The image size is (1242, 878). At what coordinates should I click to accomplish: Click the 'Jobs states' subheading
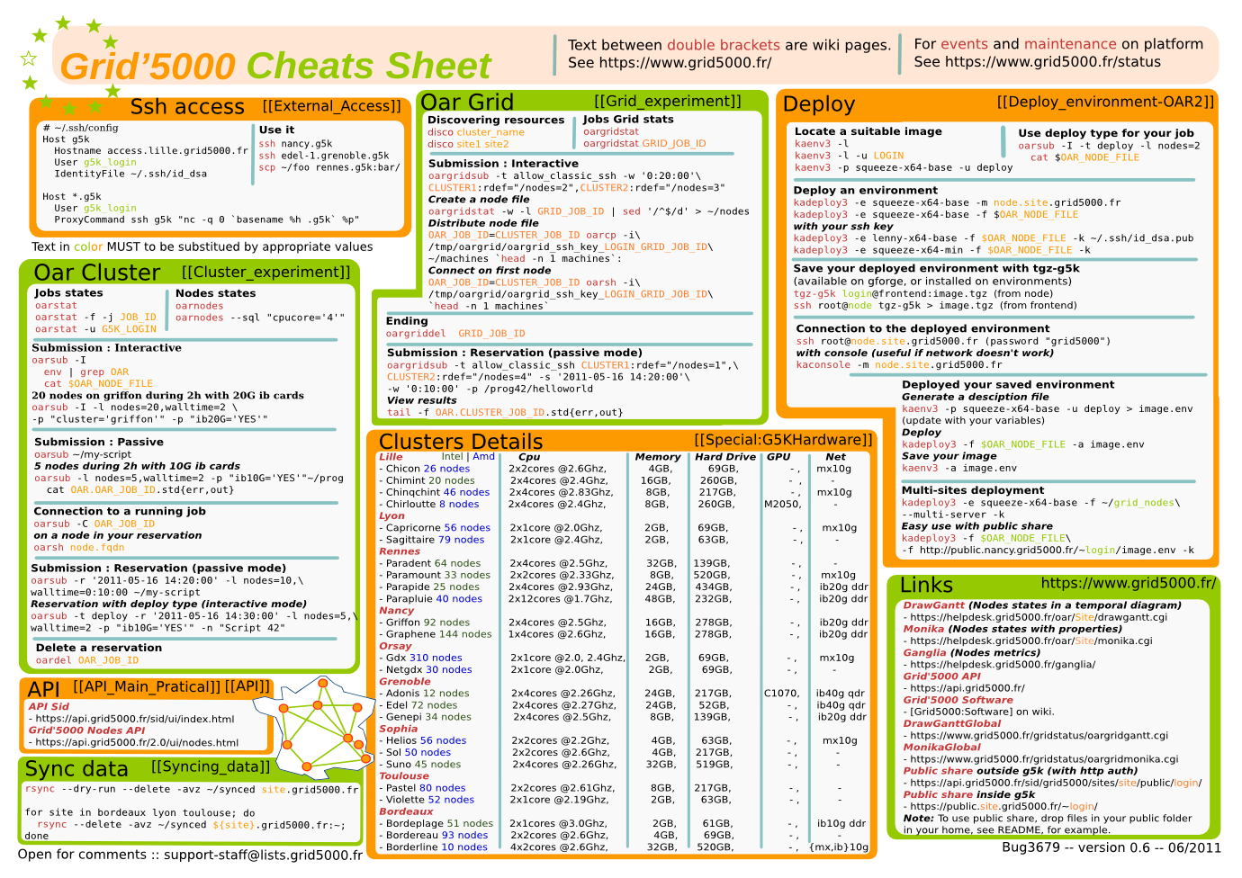(x=68, y=293)
